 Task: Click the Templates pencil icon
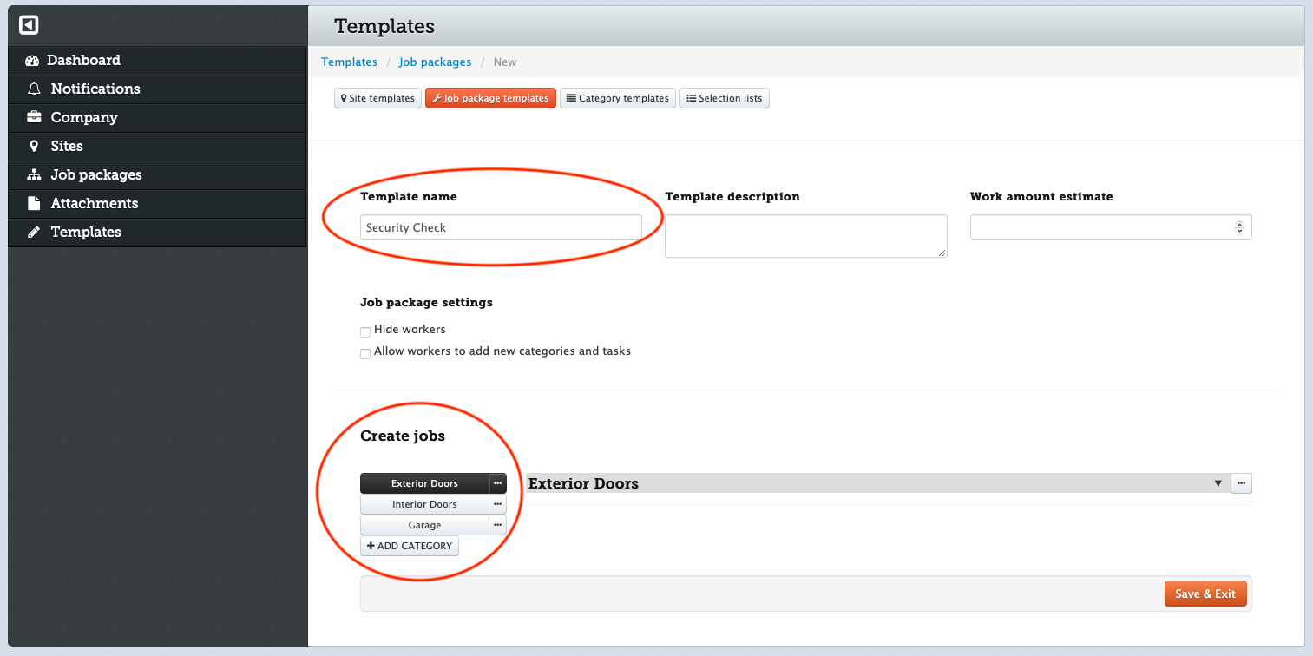(34, 232)
